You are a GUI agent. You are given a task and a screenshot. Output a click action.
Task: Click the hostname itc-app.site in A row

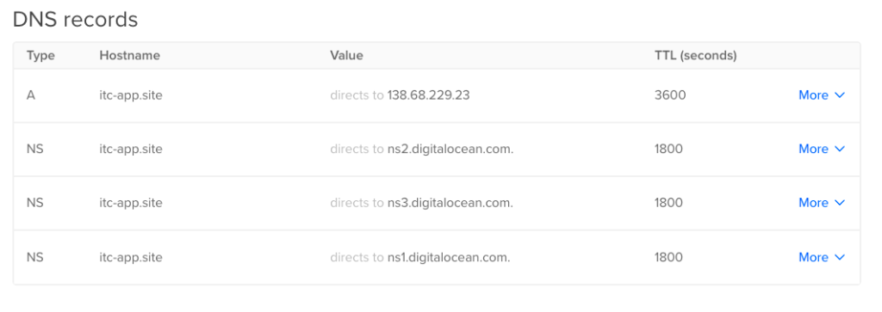coord(131,95)
